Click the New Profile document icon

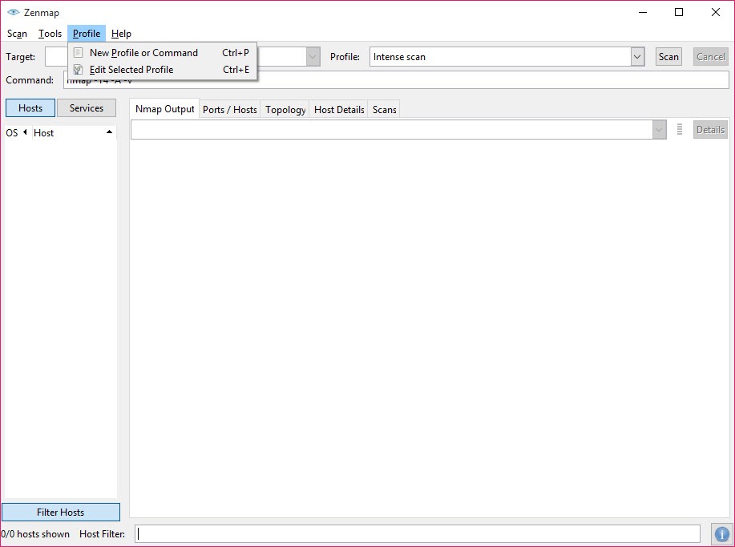click(79, 53)
